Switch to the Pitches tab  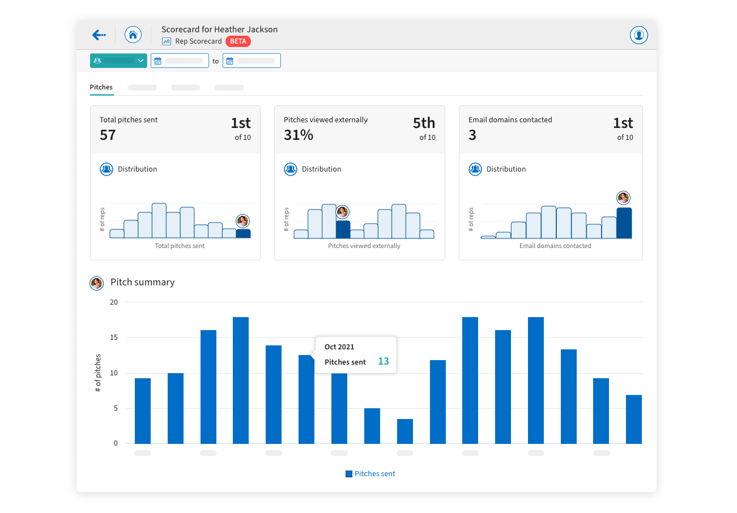101,87
